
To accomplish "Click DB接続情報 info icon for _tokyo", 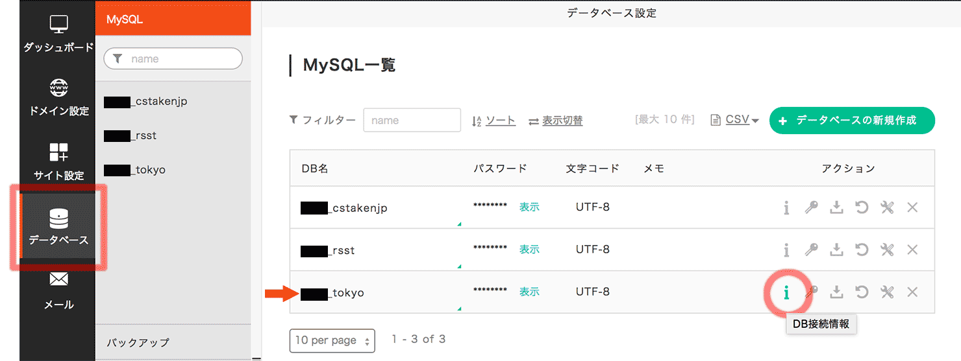I will (786, 292).
